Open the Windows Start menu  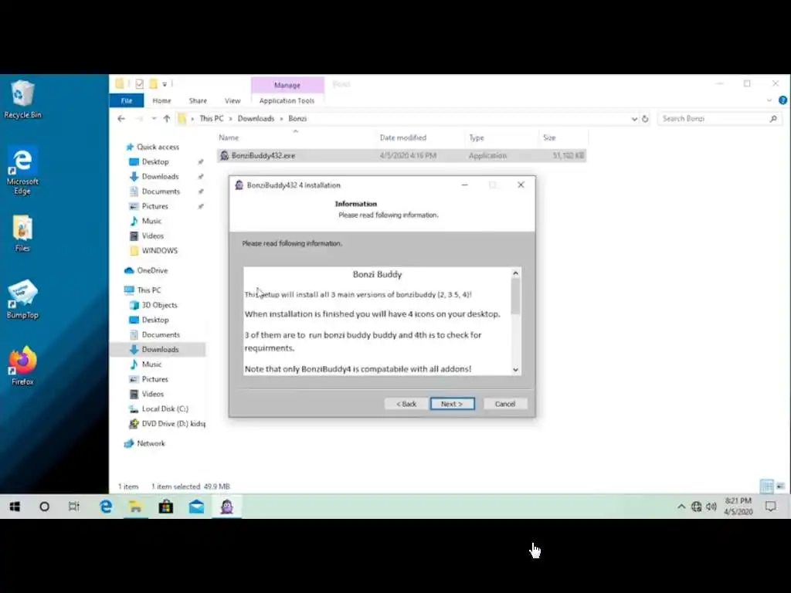click(15, 507)
